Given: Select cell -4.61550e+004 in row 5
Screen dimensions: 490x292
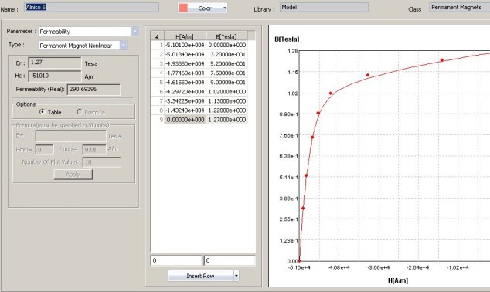Looking at the screenshot, I should tap(185, 83).
